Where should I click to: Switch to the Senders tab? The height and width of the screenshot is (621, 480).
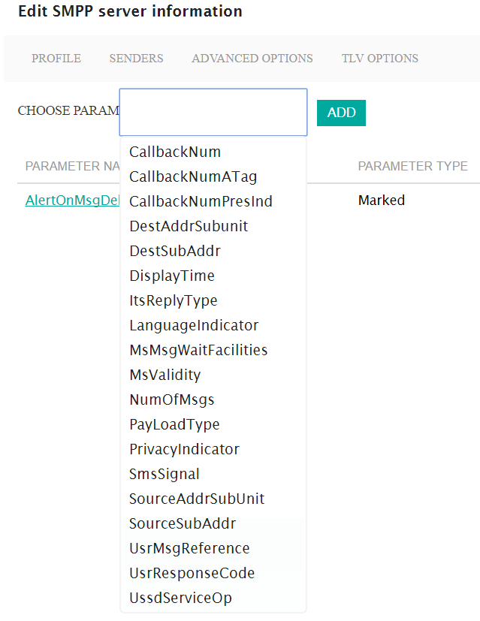(x=136, y=59)
